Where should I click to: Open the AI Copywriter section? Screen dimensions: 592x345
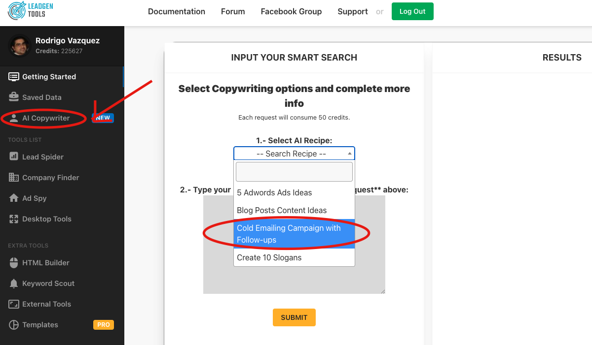pyautogui.click(x=46, y=118)
